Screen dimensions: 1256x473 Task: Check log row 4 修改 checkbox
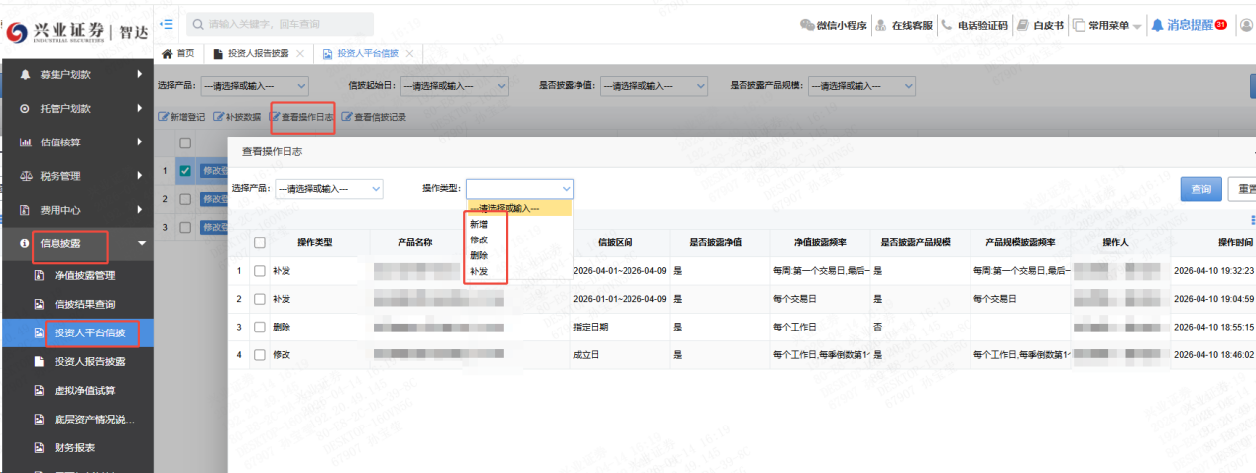coord(260,353)
